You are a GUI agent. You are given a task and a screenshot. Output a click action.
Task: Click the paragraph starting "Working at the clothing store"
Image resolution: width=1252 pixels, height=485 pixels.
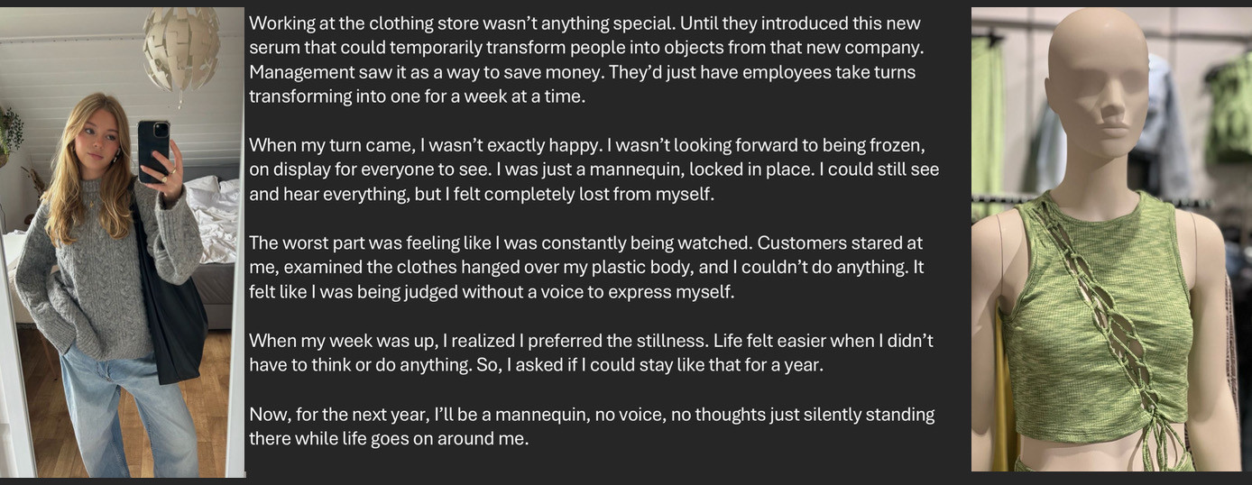(586, 59)
